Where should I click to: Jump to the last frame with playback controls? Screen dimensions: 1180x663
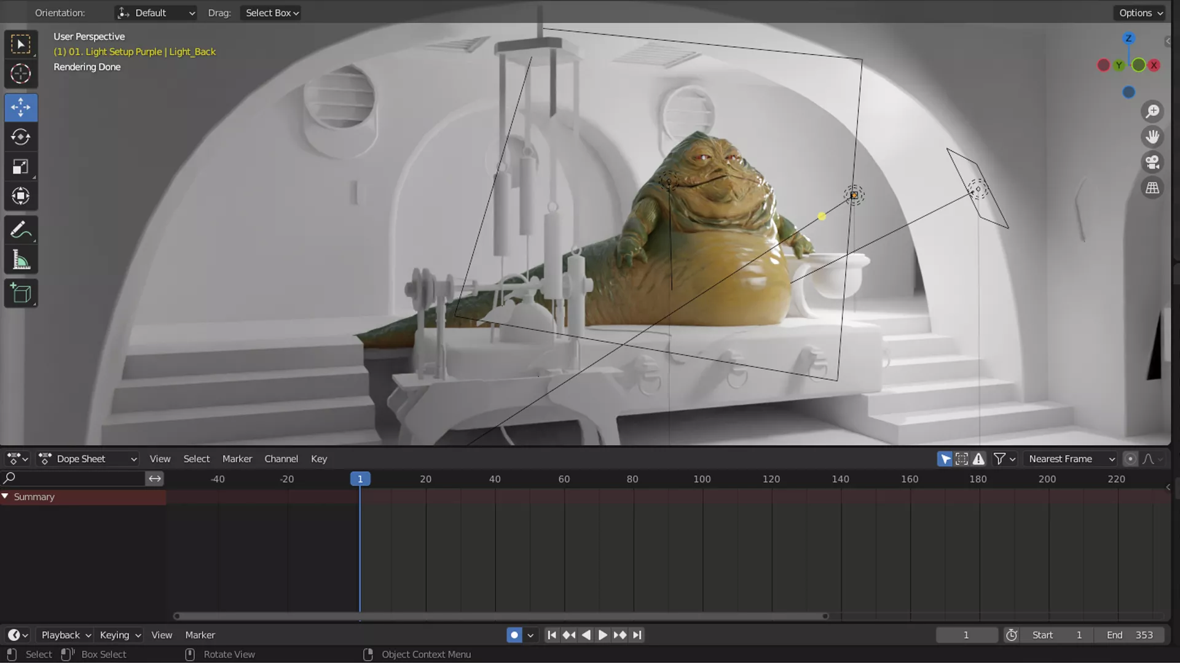tap(638, 635)
